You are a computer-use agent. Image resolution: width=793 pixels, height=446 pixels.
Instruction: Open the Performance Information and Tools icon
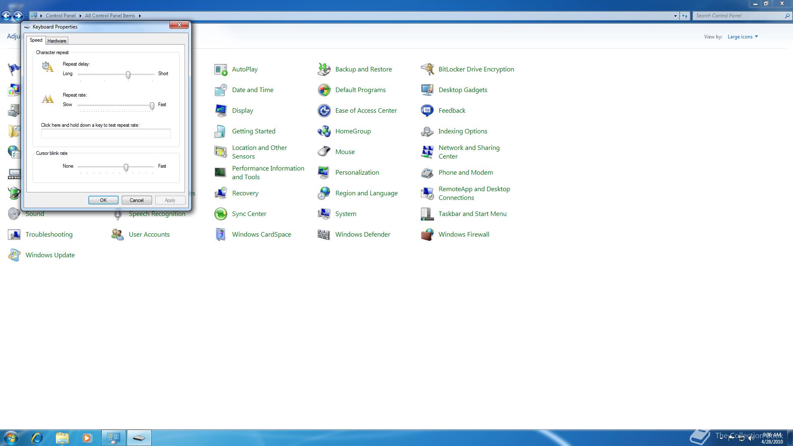coord(221,173)
